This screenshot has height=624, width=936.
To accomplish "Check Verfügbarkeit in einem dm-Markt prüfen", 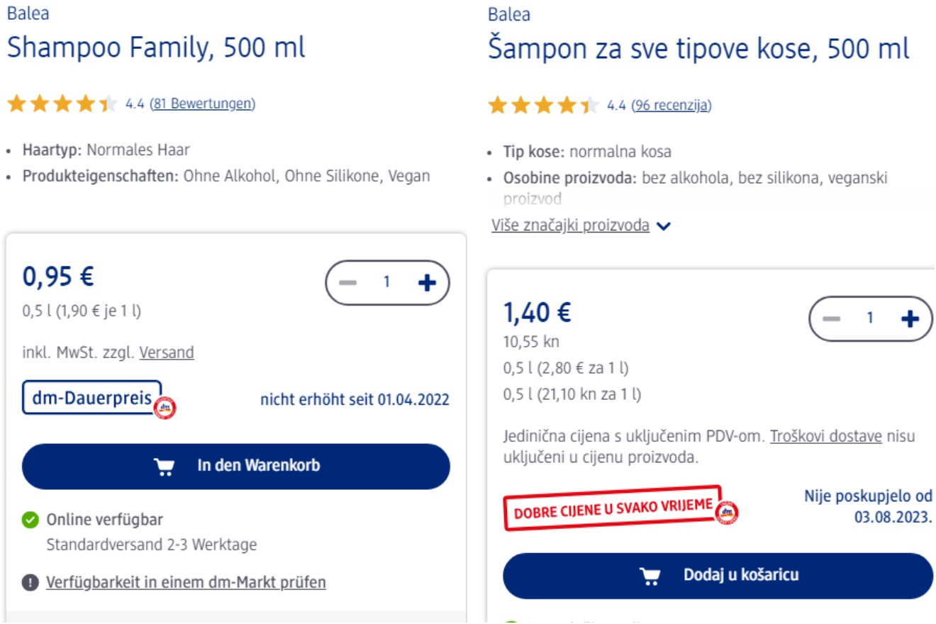I will (x=186, y=583).
